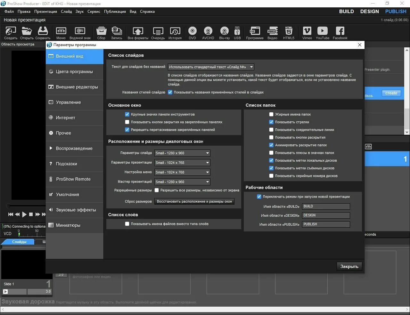
Task: Click the Закрыть button in dialog
Action: coord(349,266)
